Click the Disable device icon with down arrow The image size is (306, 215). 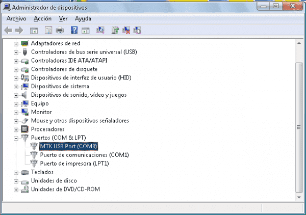coord(137,30)
